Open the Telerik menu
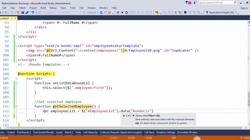The height and width of the screenshot is (140, 250). point(22,8)
